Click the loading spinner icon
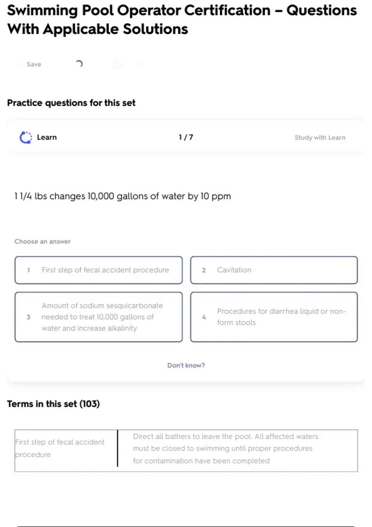The height and width of the screenshot is (527, 372). 79,64
